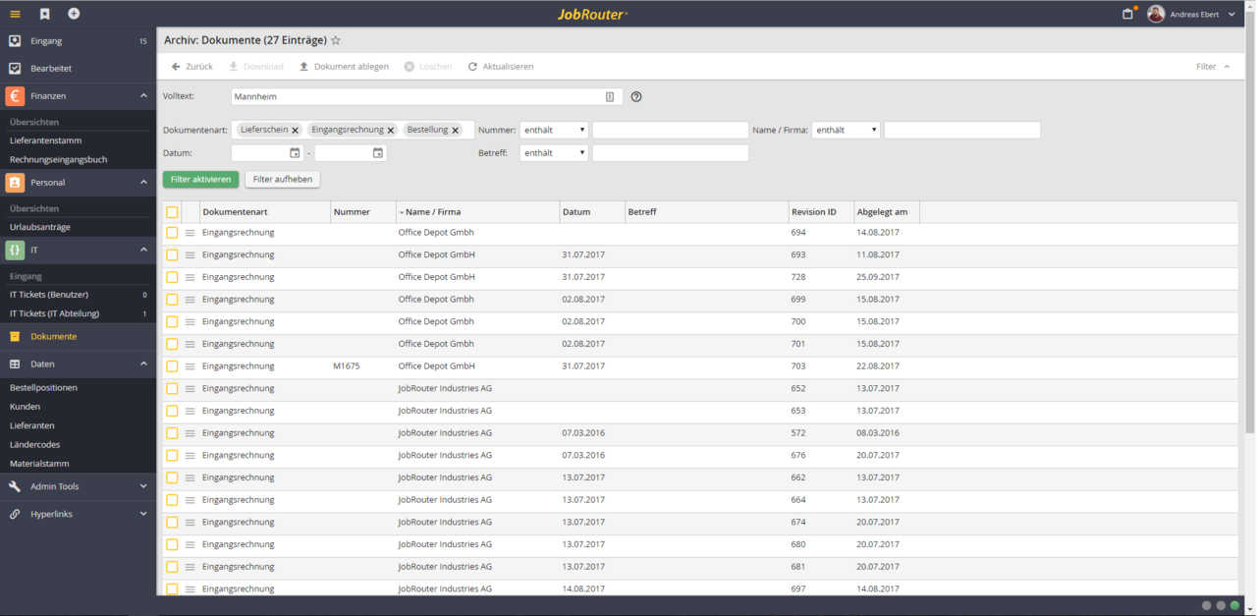Click the plus circle icon in top bar

point(74,14)
